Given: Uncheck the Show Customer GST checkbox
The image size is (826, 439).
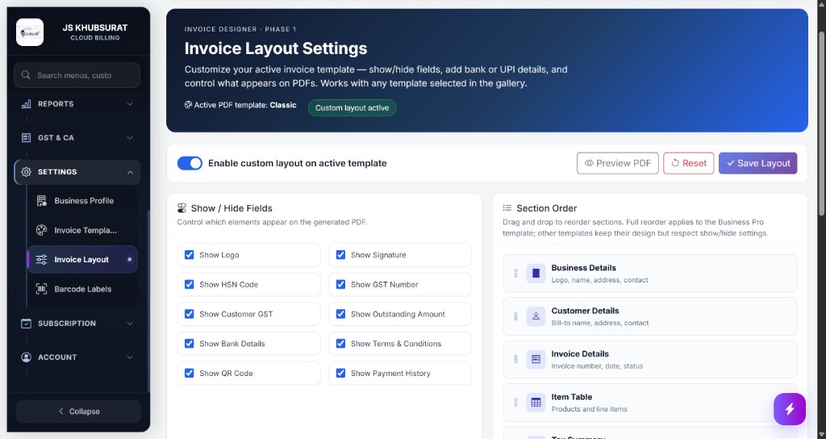Looking at the screenshot, I should click(x=189, y=314).
